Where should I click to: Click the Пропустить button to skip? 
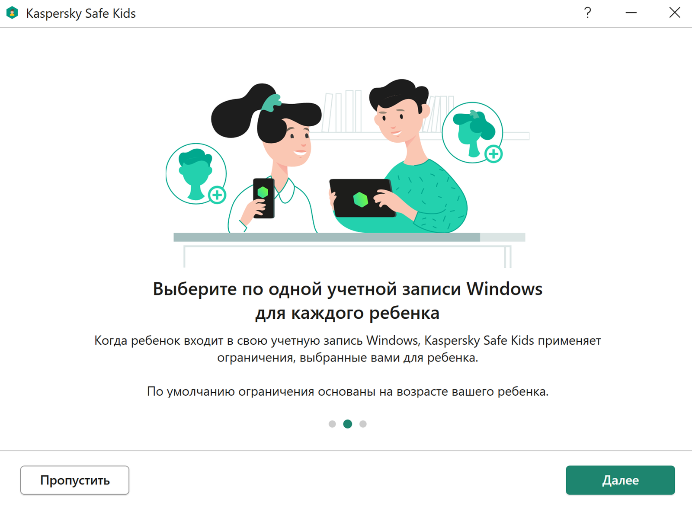[75, 480]
